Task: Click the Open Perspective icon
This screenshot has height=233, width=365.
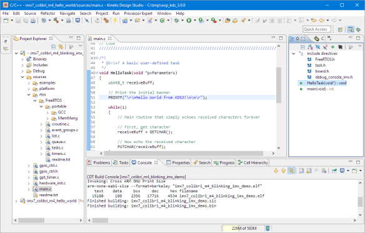Action: [x=340, y=29]
